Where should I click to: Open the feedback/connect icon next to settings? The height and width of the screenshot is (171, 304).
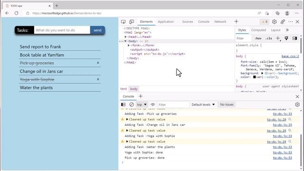(x=283, y=22)
